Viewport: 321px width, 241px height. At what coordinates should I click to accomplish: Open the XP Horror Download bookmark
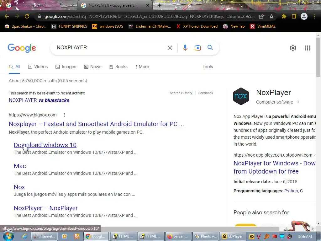pyautogui.click(x=197, y=26)
